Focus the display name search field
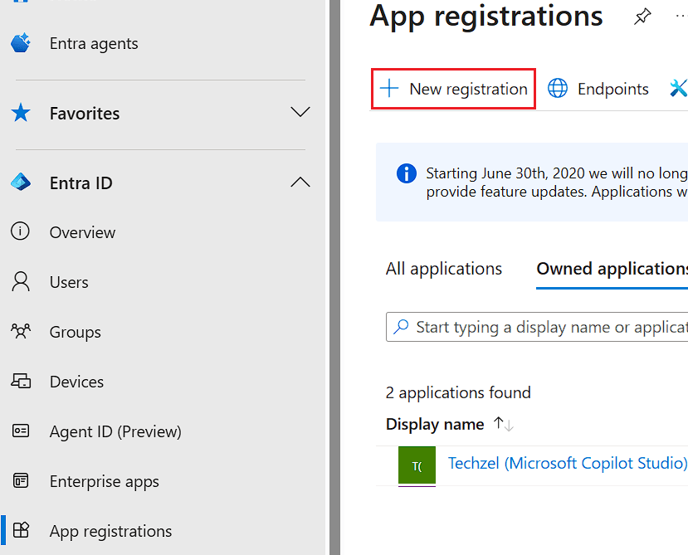 click(x=537, y=327)
